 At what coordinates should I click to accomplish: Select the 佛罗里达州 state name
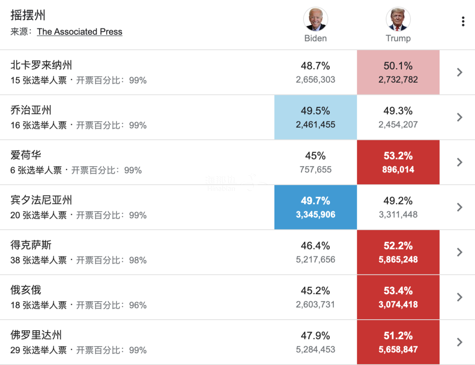tap(36, 335)
